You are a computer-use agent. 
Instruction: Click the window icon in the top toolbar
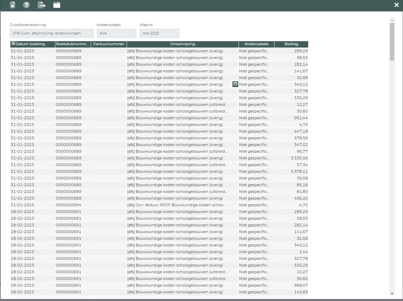[57, 5]
